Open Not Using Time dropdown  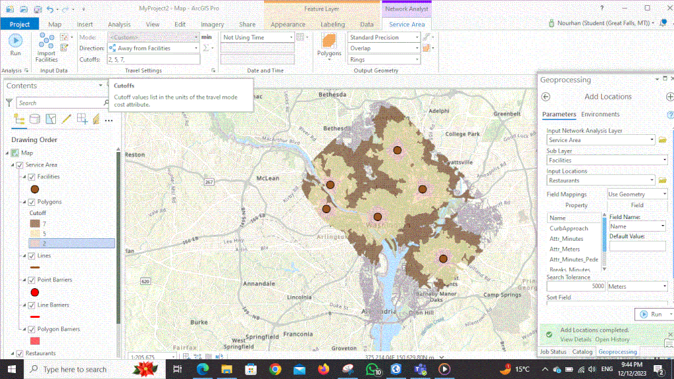click(257, 38)
